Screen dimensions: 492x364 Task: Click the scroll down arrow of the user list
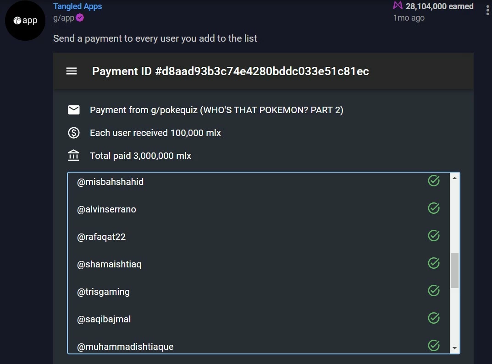pyautogui.click(x=454, y=348)
